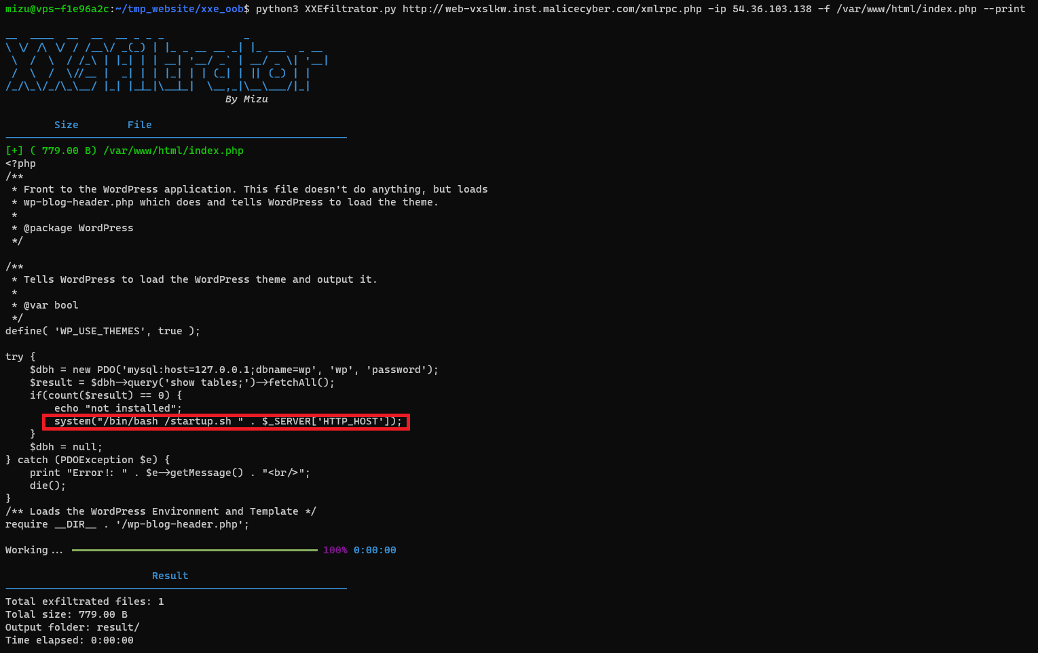Click the Size column header
1038x653 pixels.
[67, 125]
